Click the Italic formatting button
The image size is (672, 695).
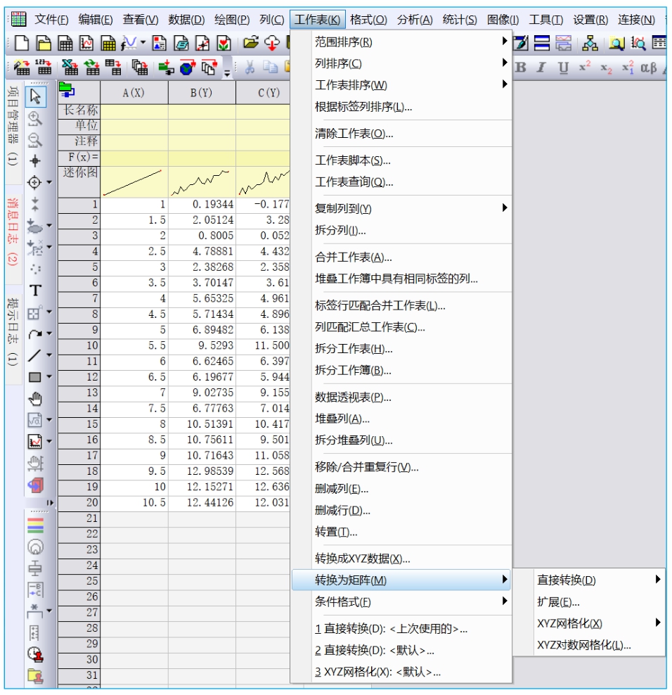pos(541,68)
